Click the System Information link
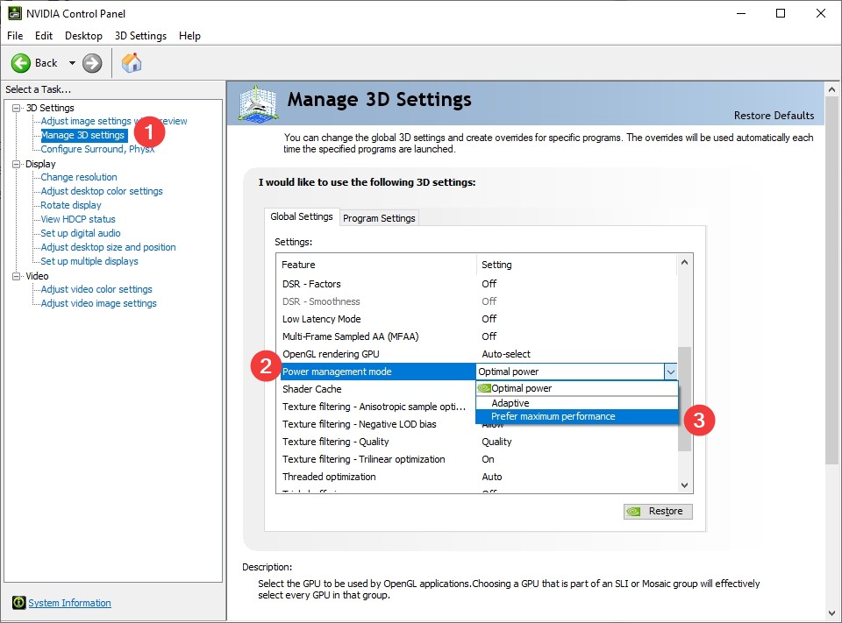 click(x=70, y=603)
